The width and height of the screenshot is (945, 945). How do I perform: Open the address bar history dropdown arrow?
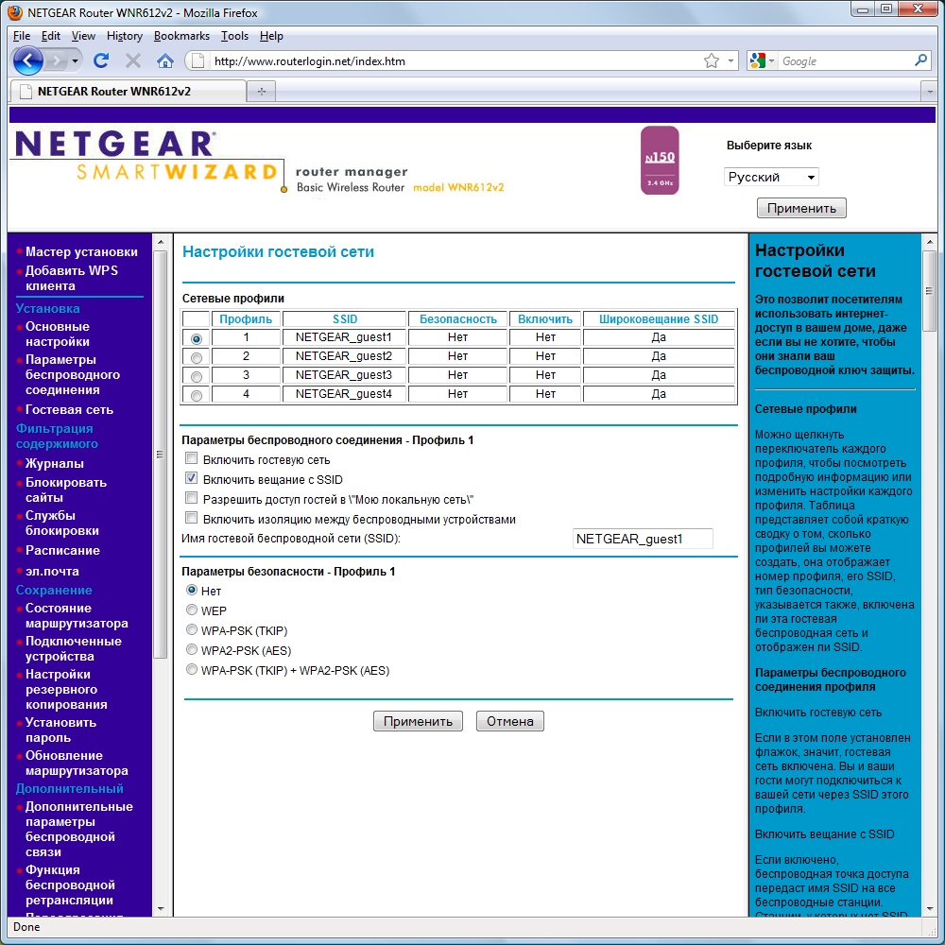coord(730,60)
